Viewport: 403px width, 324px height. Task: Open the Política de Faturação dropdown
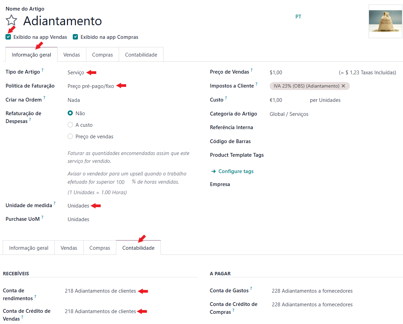coord(91,86)
